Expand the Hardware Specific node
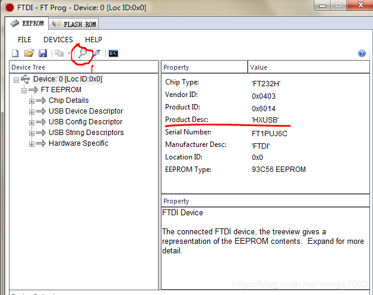373x295 pixels. click(32, 144)
